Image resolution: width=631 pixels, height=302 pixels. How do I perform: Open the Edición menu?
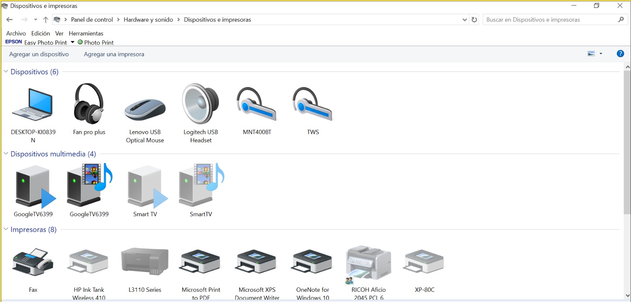pos(41,33)
